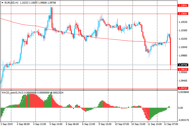Select the red 1.10683 price level label
The width and height of the screenshot is (189, 127).
[x=183, y=14]
